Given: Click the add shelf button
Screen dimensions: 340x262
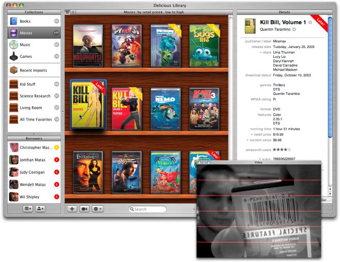Looking at the screenshot, I should point(28,209).
